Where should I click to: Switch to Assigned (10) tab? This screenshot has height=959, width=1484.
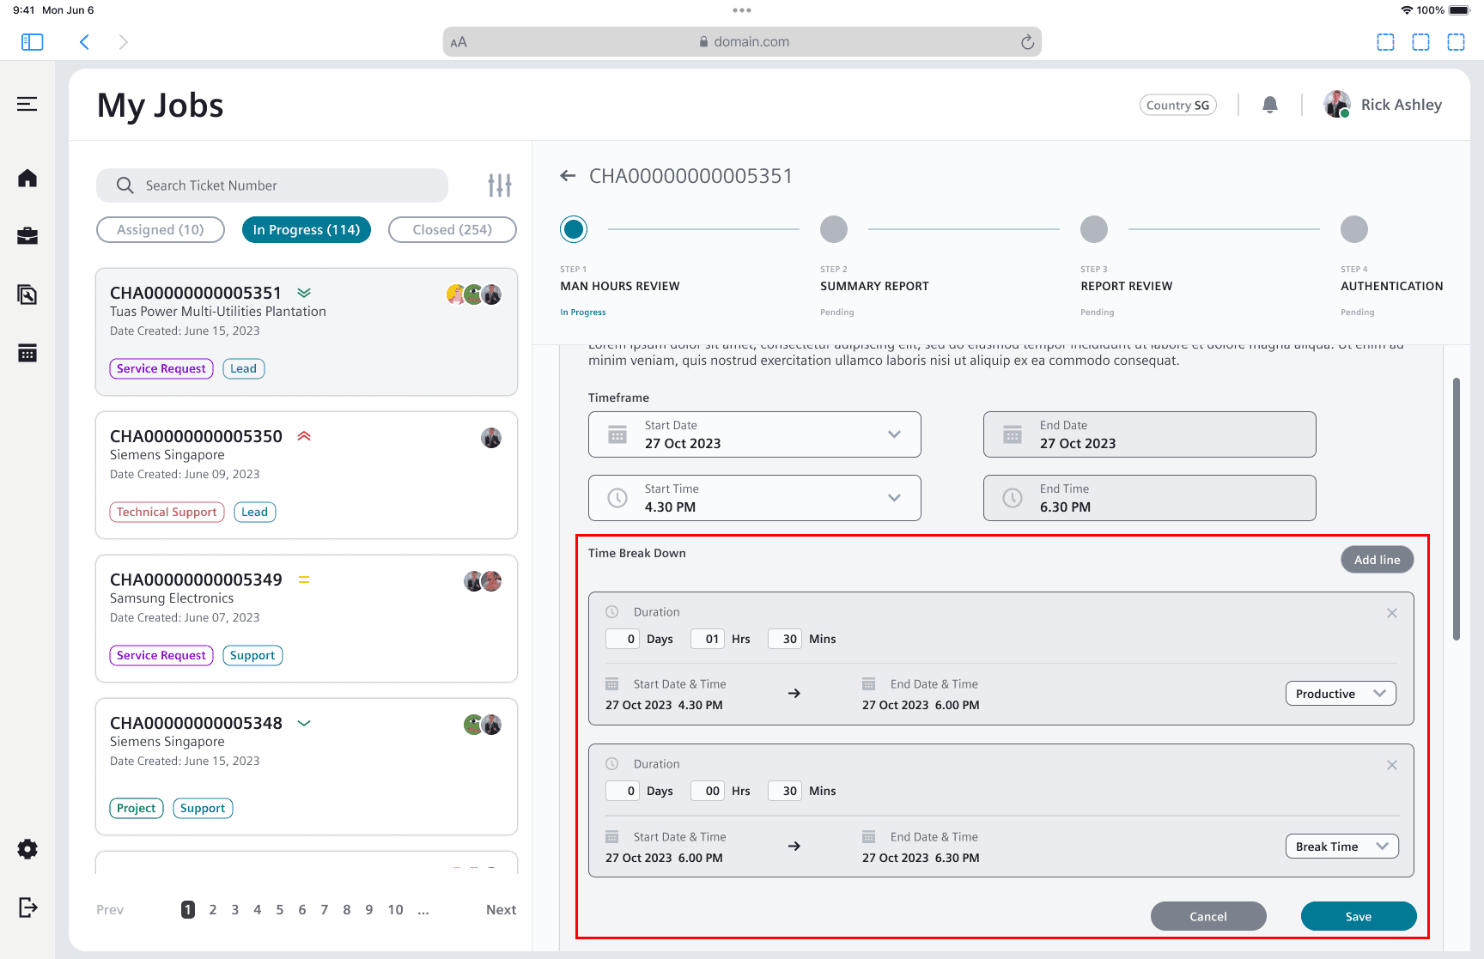click(x=161, y=229)
